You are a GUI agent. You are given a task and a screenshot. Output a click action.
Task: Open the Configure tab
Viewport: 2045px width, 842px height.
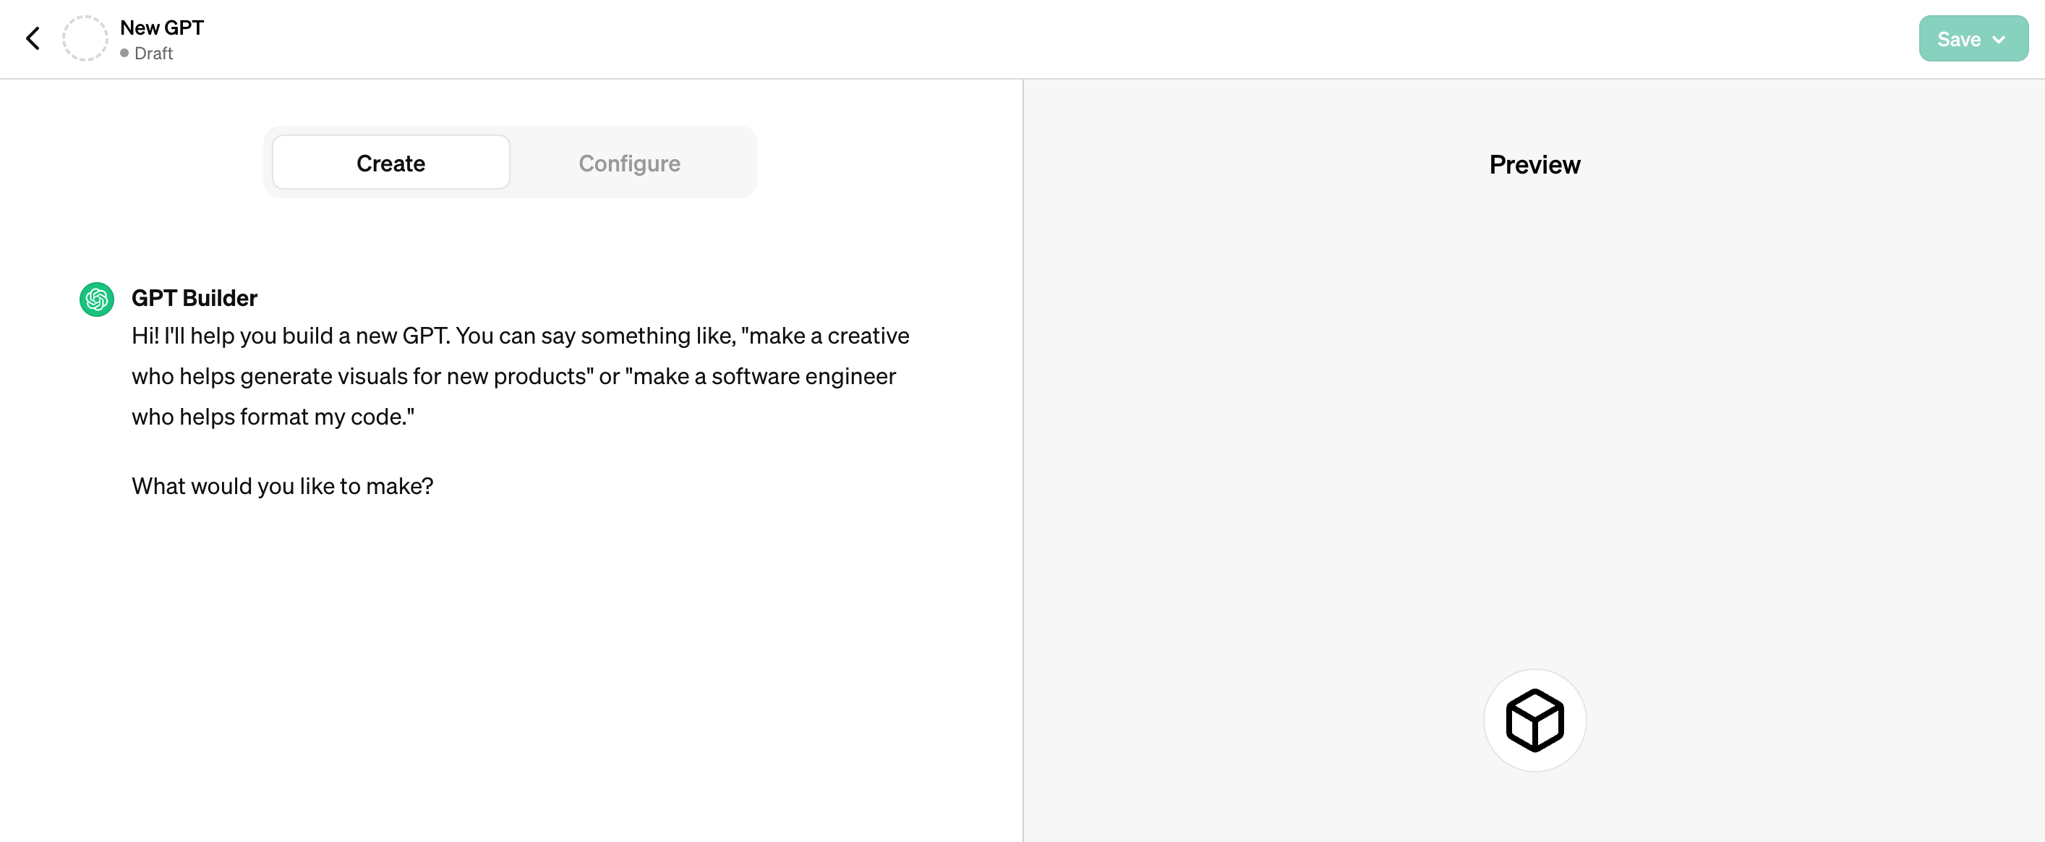coord(628,163)
